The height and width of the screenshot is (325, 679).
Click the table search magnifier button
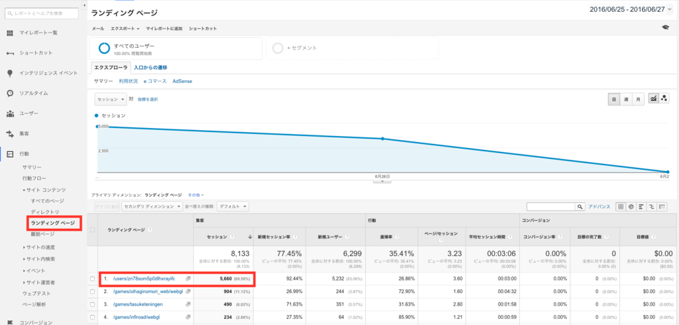point(580,207)
